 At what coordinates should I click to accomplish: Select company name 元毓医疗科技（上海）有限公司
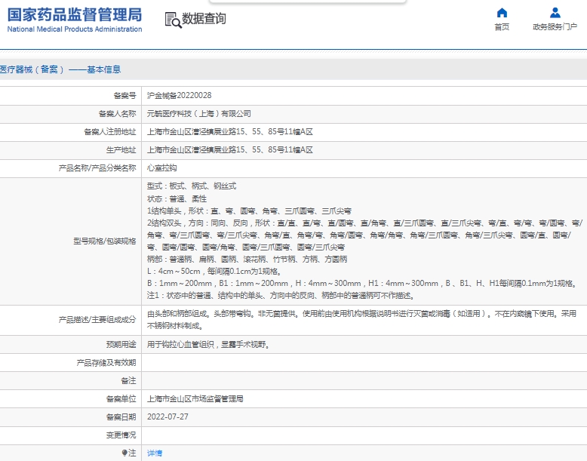[x=198, y=113]
